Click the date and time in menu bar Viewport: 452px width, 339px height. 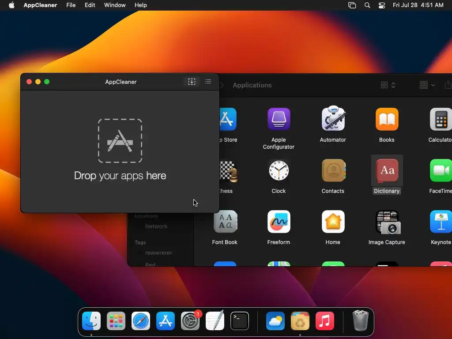[x=418, y=5]
